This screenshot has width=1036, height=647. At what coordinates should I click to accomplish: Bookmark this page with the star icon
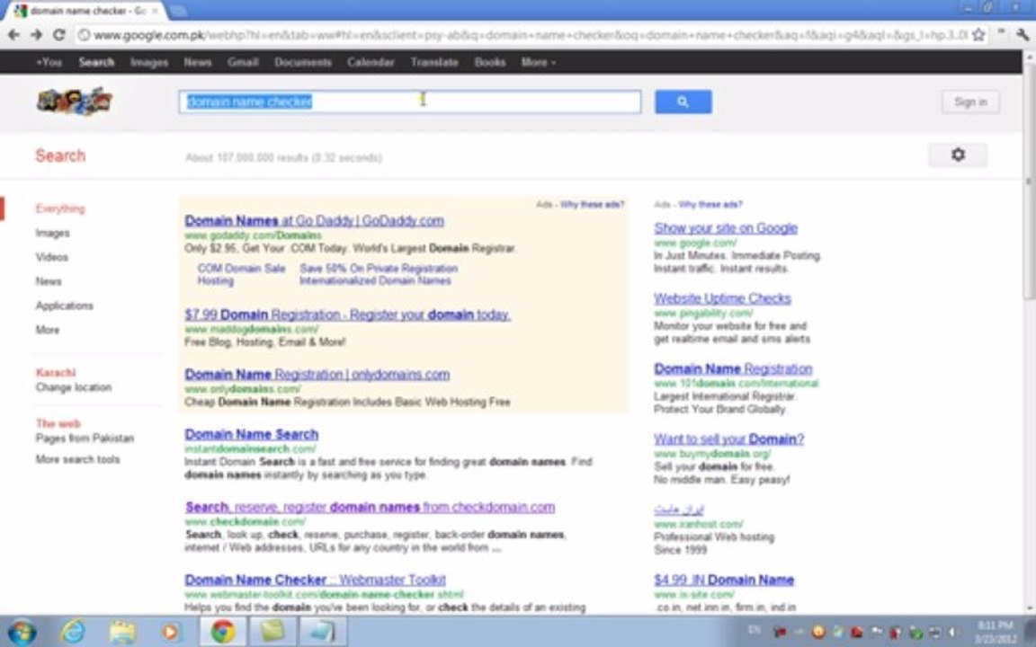pos(978,35)
